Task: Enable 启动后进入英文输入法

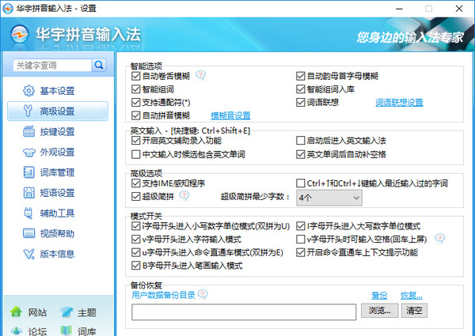Action: [x=301, y=140]
